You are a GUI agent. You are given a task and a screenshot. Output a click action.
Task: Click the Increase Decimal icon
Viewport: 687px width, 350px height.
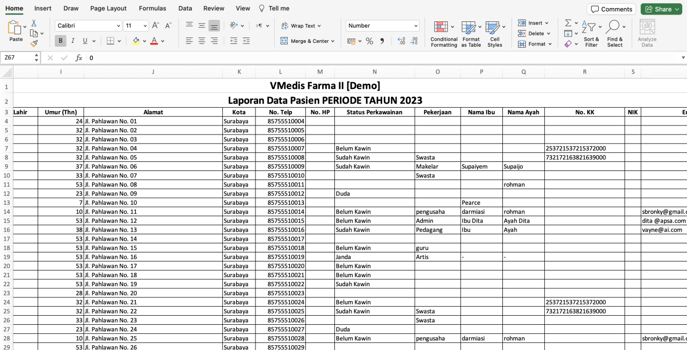(x=401, y=41)
